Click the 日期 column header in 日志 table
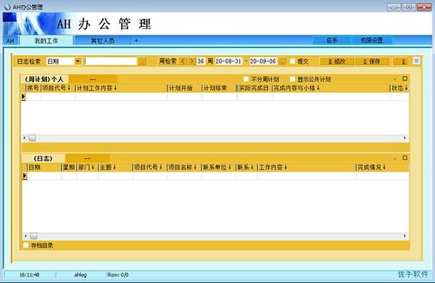 pyautogui.click(x=44, y=167)
